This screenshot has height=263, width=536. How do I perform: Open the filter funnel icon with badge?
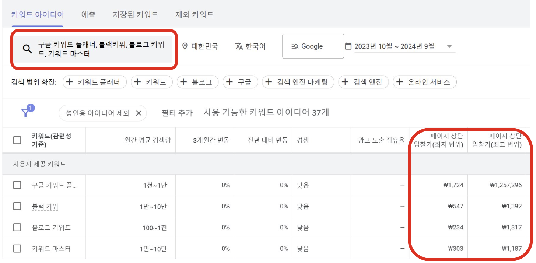pos(25,112)
